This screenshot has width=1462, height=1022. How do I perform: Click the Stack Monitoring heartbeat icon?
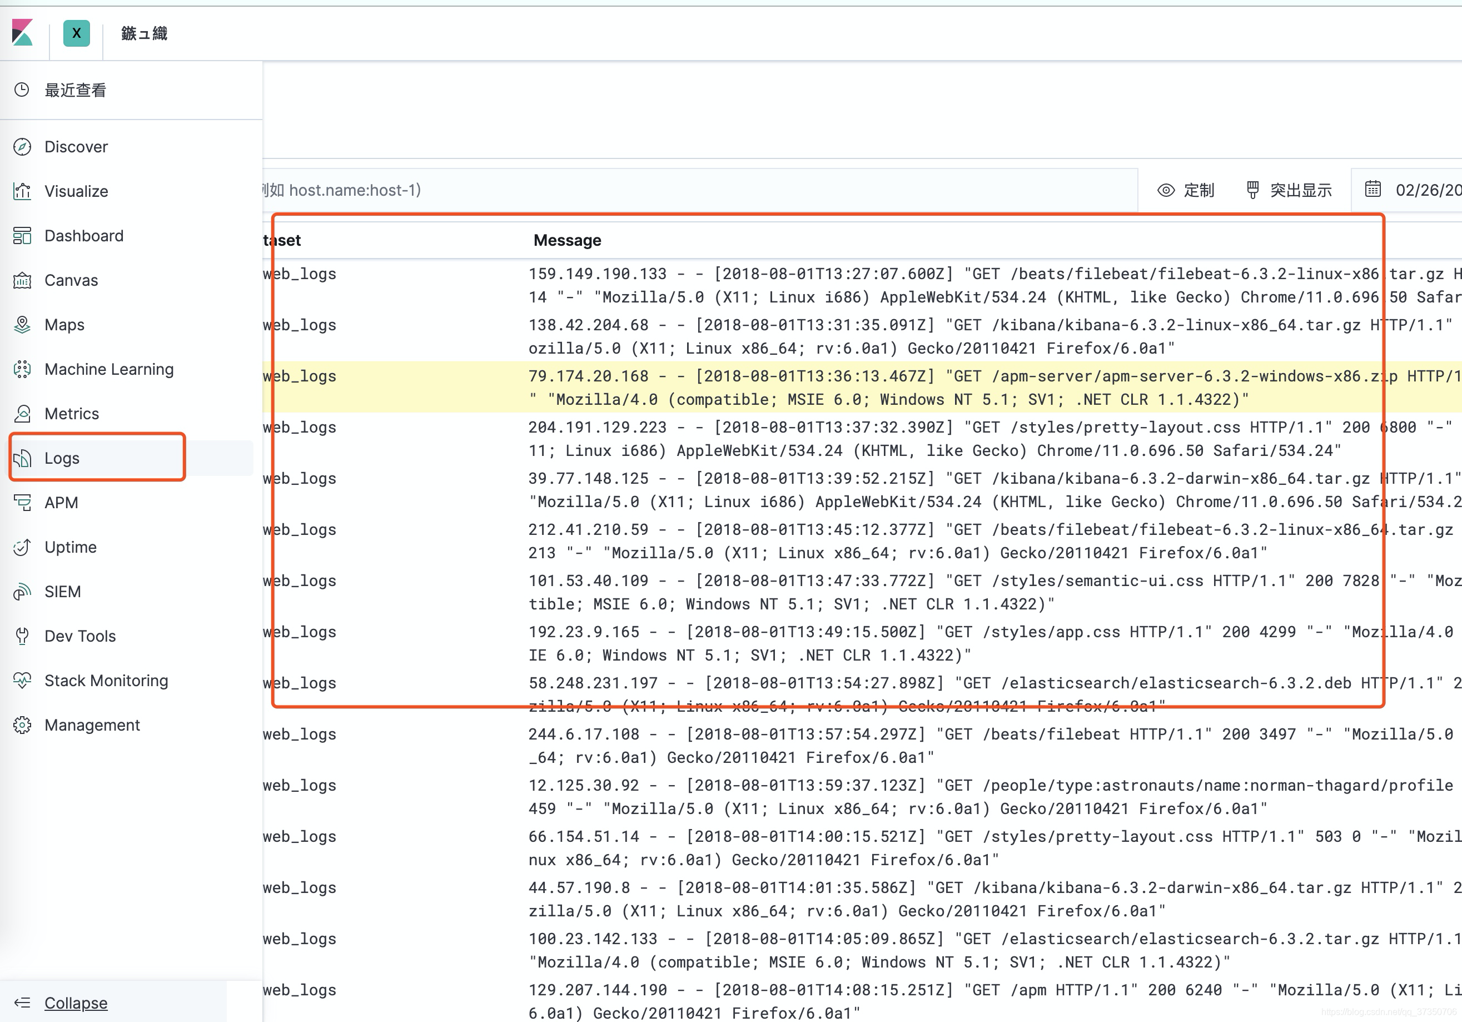coord(22,681)
